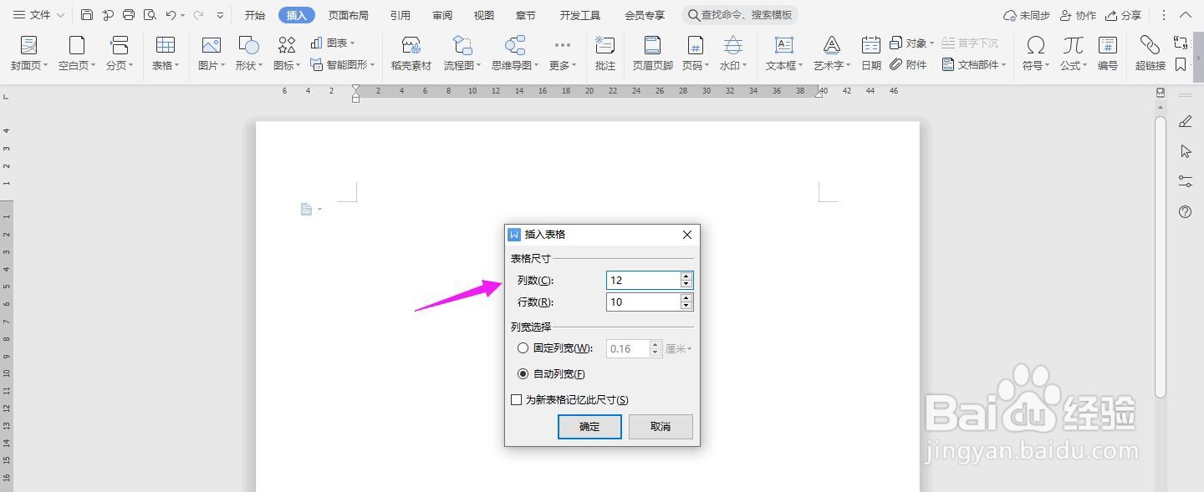Insert 日期 date icon

[x=871, y=45]
